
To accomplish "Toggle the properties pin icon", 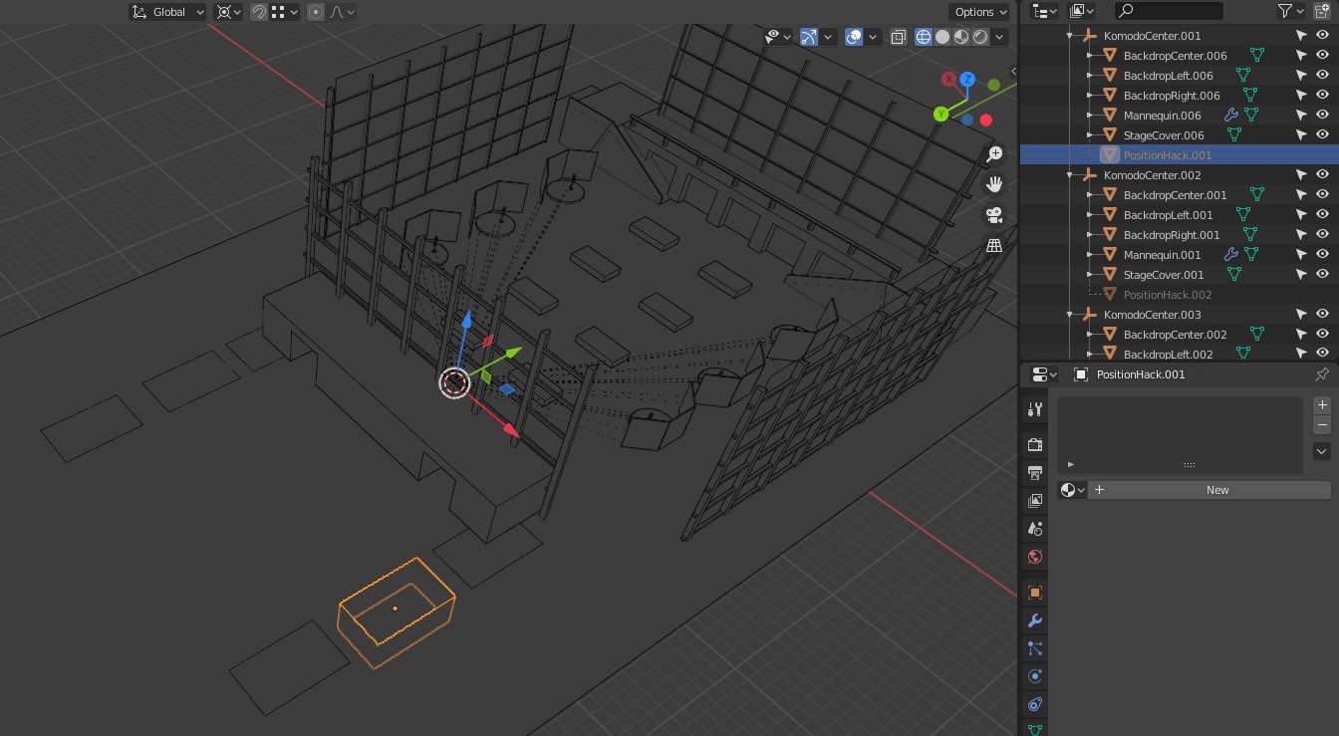I will pos(1322,374).
